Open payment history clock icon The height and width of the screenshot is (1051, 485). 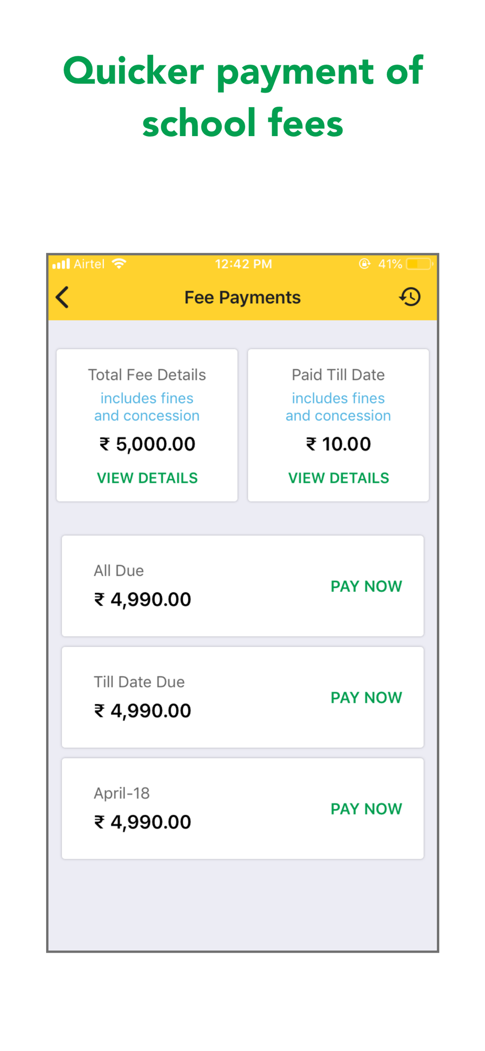point(410,297)
